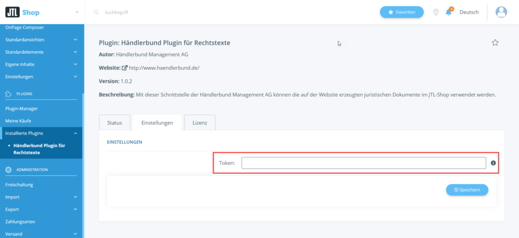Expand Eigene Inhalte chevron
This screenshot has width=519, height=238.
76,64
